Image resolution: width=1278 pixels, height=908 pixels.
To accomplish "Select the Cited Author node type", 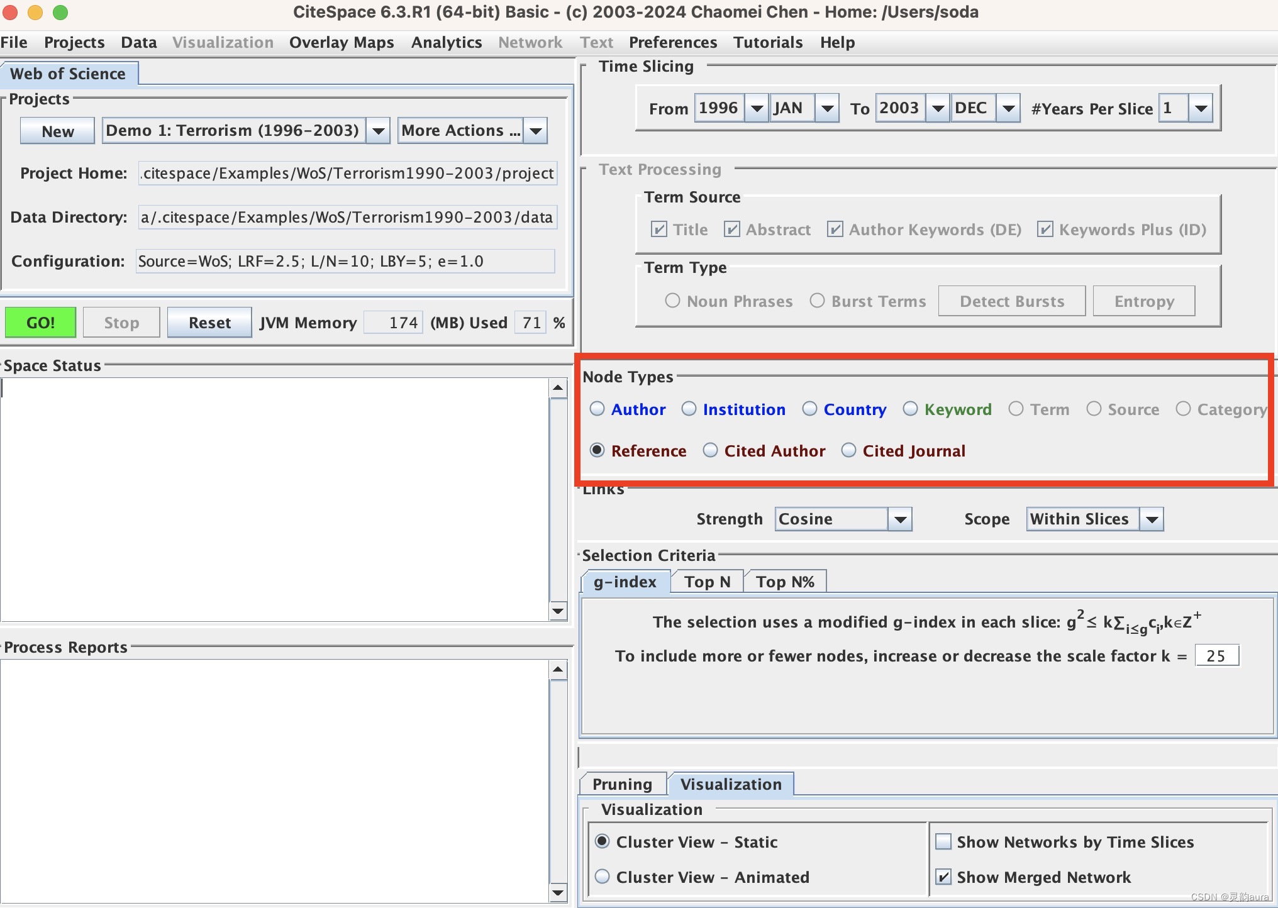I will point(711,451).
